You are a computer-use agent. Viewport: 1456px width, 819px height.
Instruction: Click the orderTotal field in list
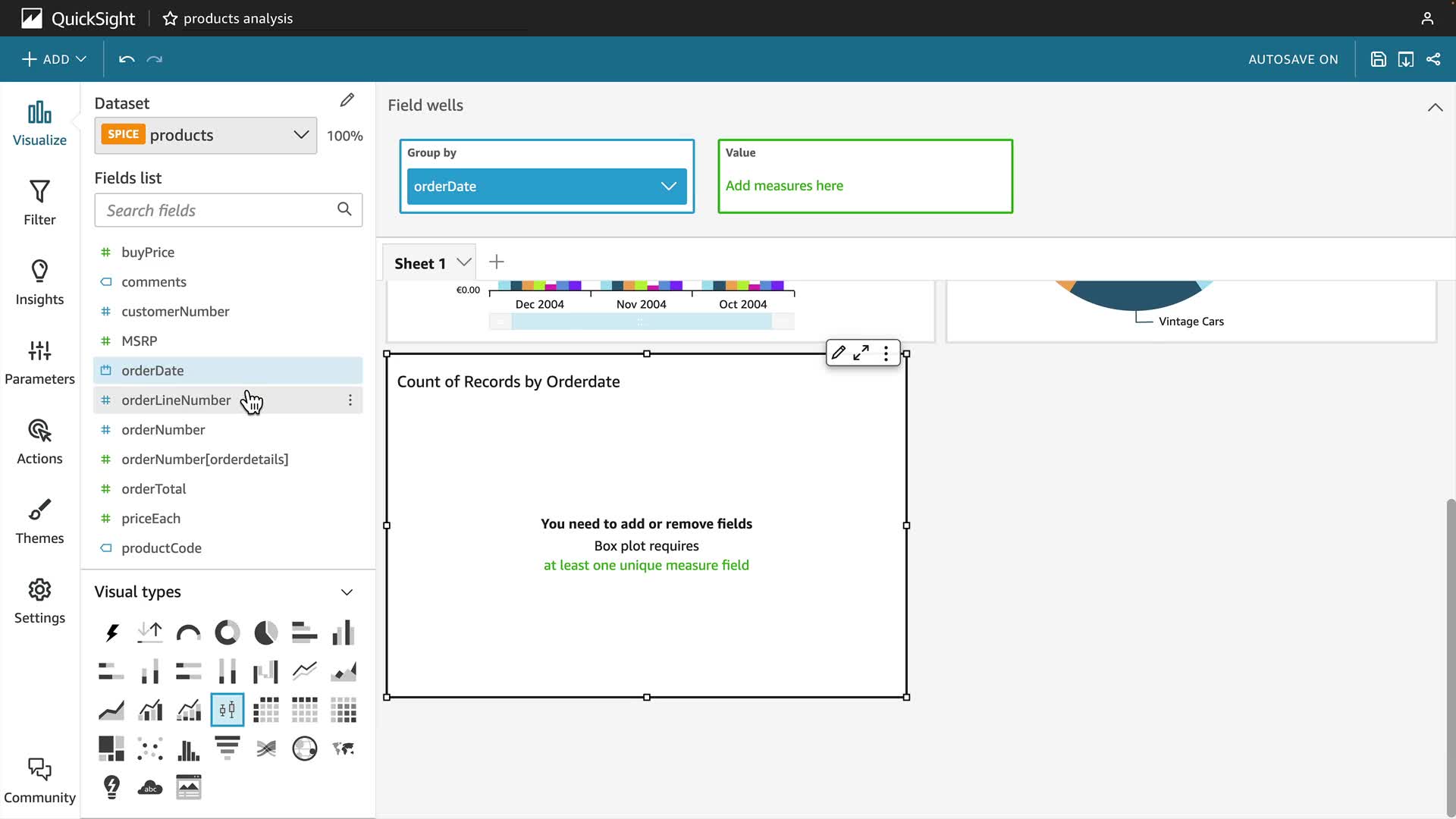pyautogui.click(x=154, y=489)
